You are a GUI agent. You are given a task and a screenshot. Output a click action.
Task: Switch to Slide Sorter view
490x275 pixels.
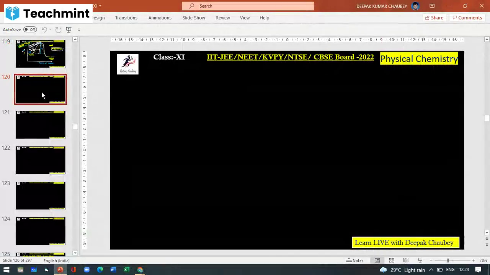click(x=392, y=260)
